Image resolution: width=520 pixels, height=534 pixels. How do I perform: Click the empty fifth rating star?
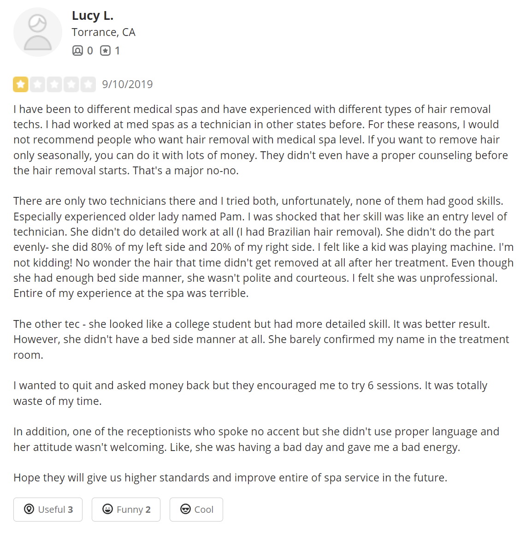click(x=88, y=84)
